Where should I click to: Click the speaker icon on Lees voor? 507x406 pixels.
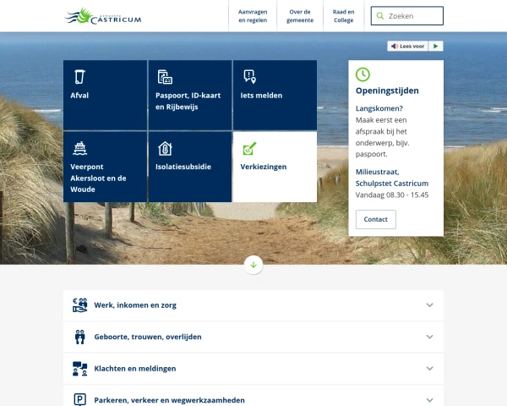pos(394,46)
